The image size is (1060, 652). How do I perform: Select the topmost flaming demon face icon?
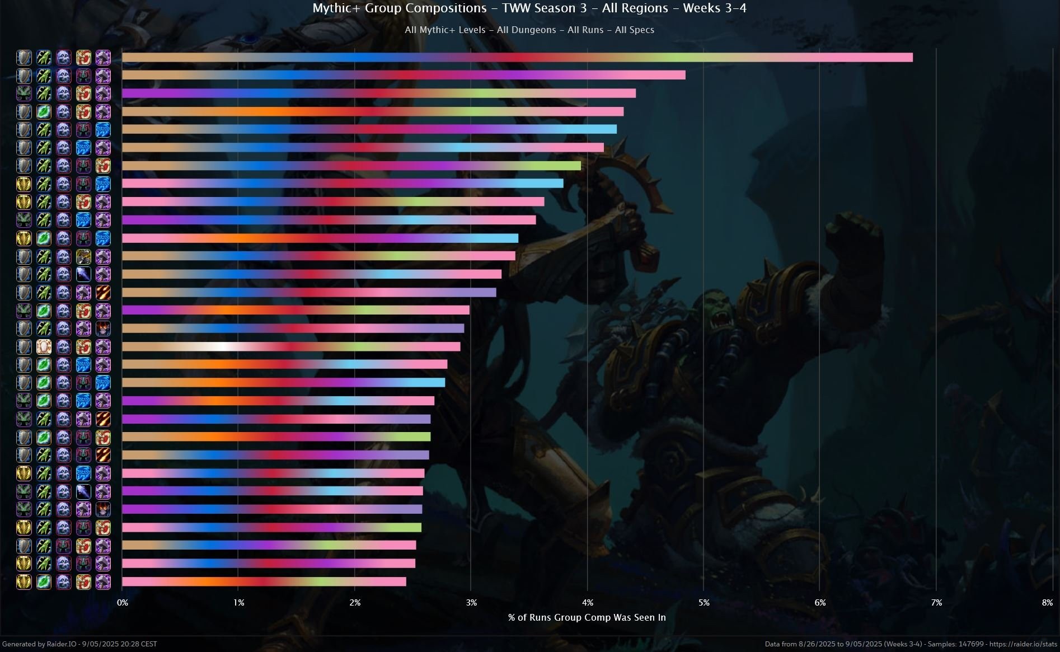tap(103, 329)
